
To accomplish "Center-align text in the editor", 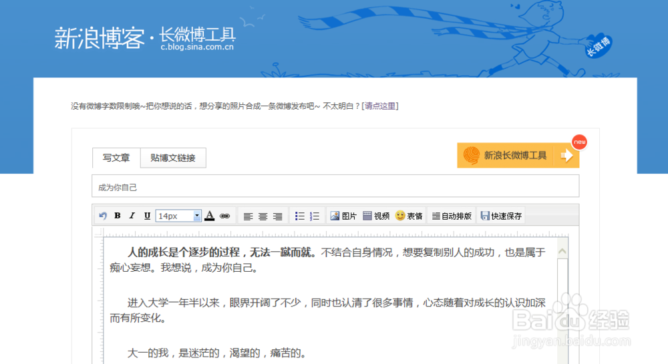I will pos(263,216).
